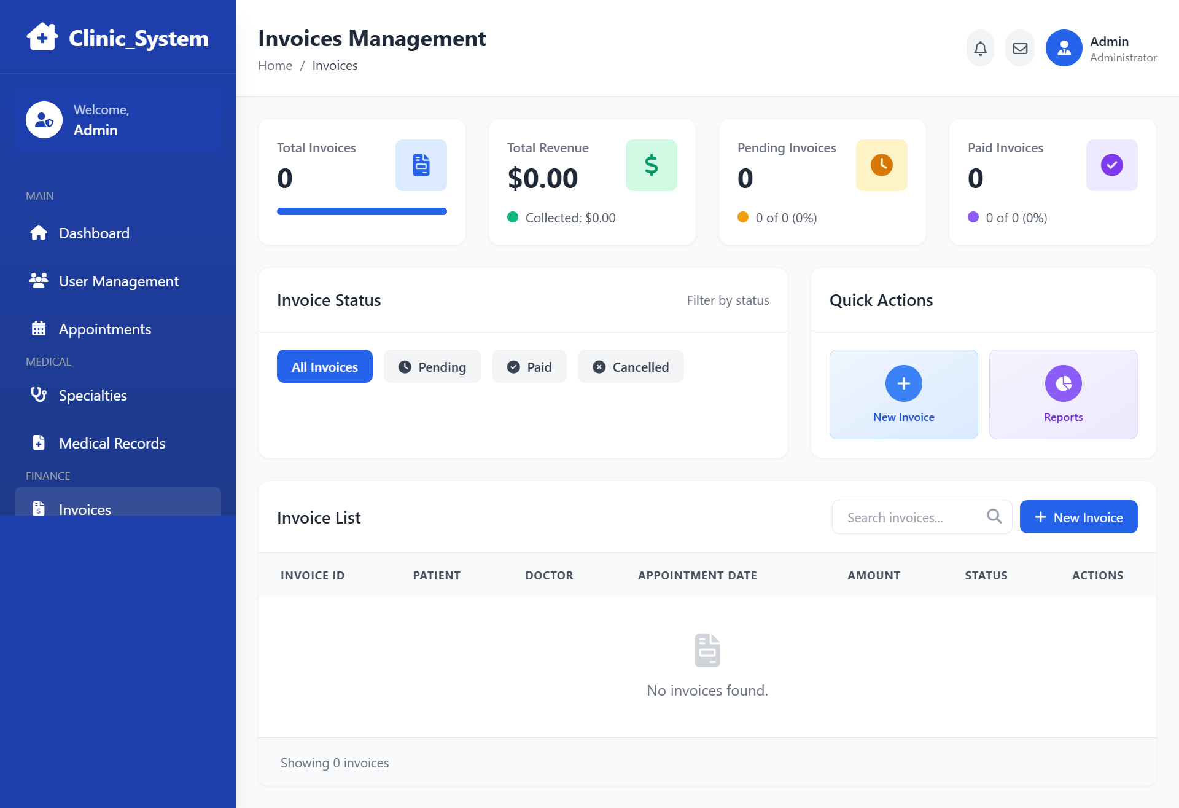Open the Reports quick action

(x=1063, y=394)
